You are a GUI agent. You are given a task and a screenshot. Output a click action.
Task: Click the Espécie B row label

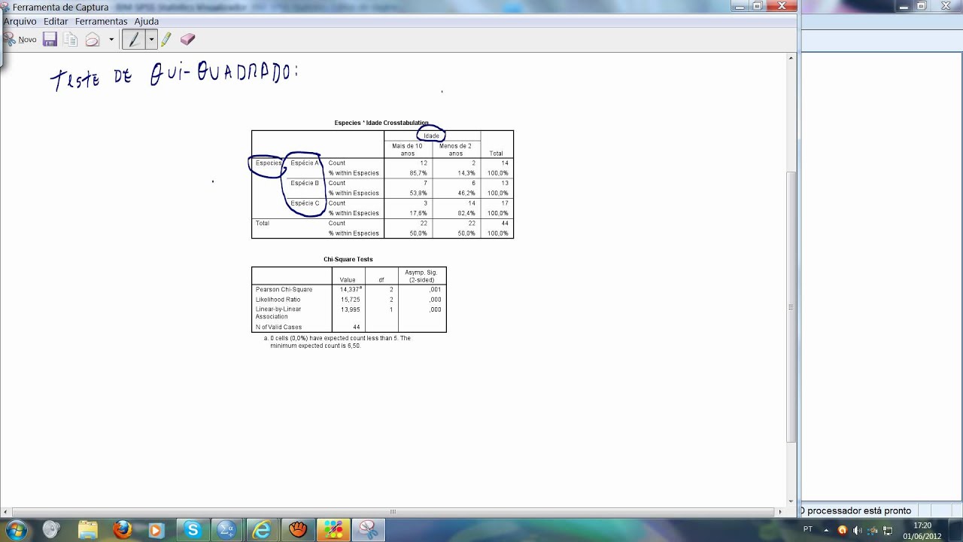pos(305,183)
